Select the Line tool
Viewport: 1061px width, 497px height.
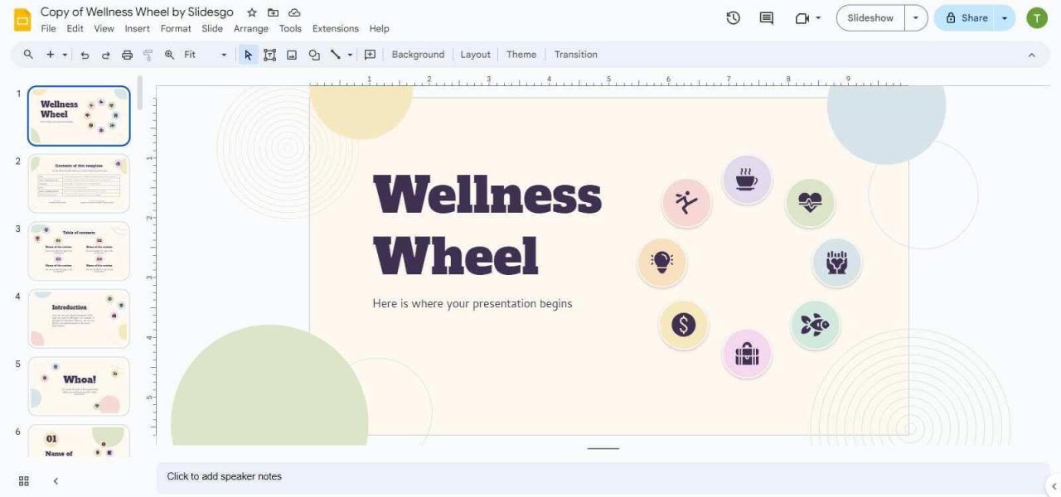coord(335,54)
